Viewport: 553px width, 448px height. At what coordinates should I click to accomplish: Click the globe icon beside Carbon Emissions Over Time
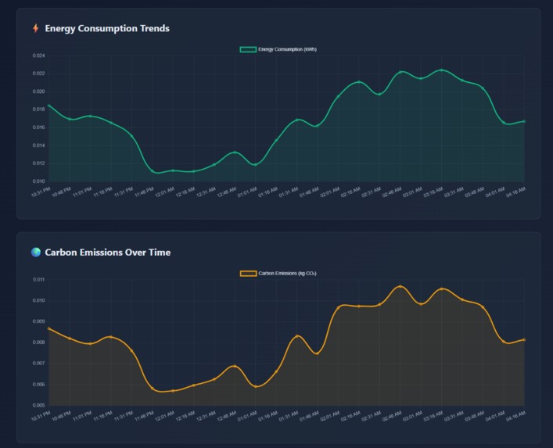click(x=36, y=253)
